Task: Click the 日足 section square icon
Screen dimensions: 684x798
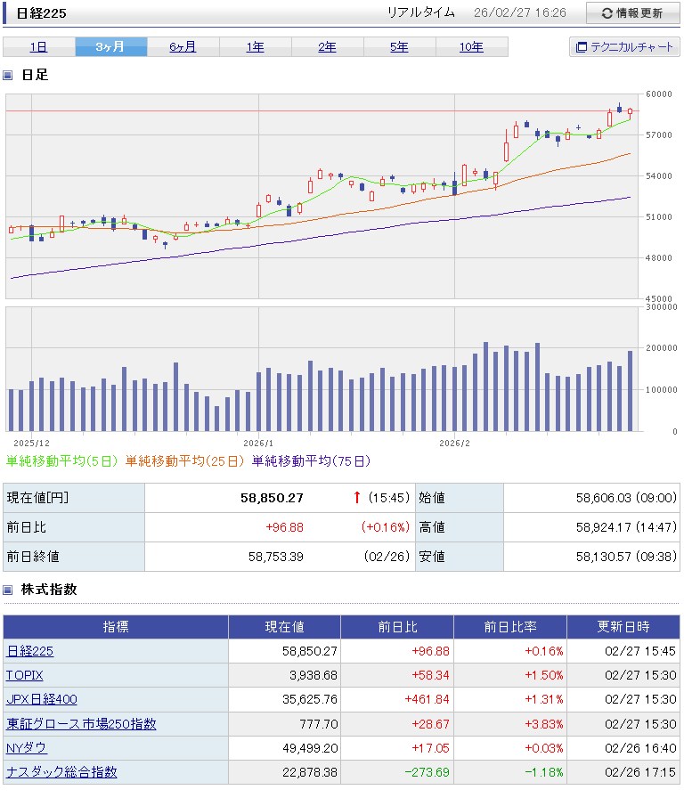Action: tap(8, 76)
